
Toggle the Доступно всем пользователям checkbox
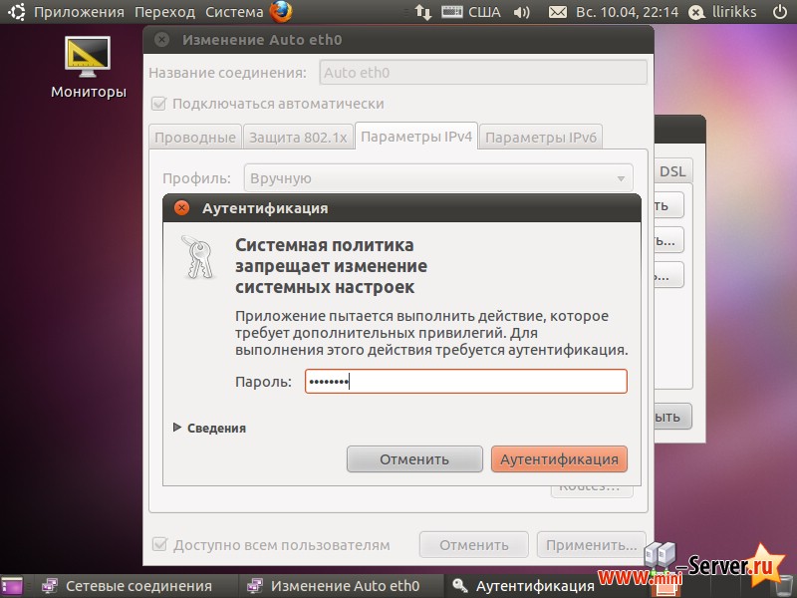tap(159, 544)
